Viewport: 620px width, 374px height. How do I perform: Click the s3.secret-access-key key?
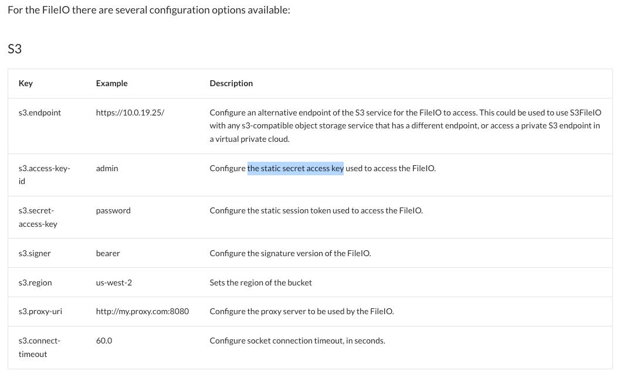pyautogui.click(x=38, y=217)
